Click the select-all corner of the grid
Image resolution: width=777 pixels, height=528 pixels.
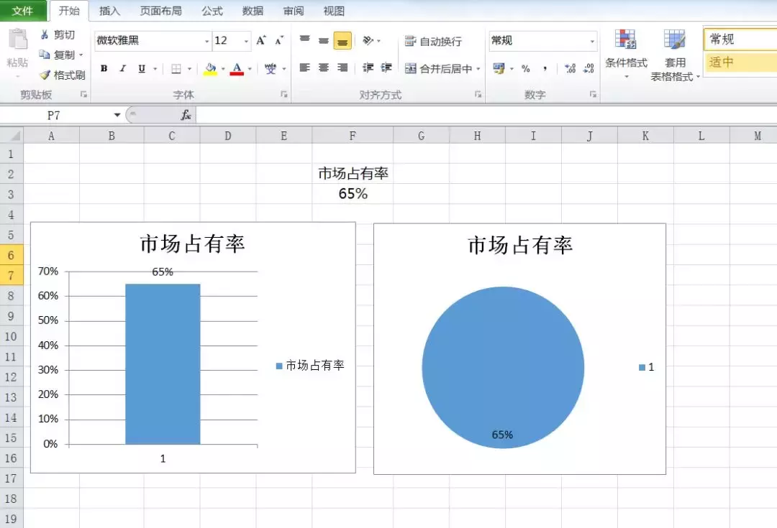coord(12,135)
